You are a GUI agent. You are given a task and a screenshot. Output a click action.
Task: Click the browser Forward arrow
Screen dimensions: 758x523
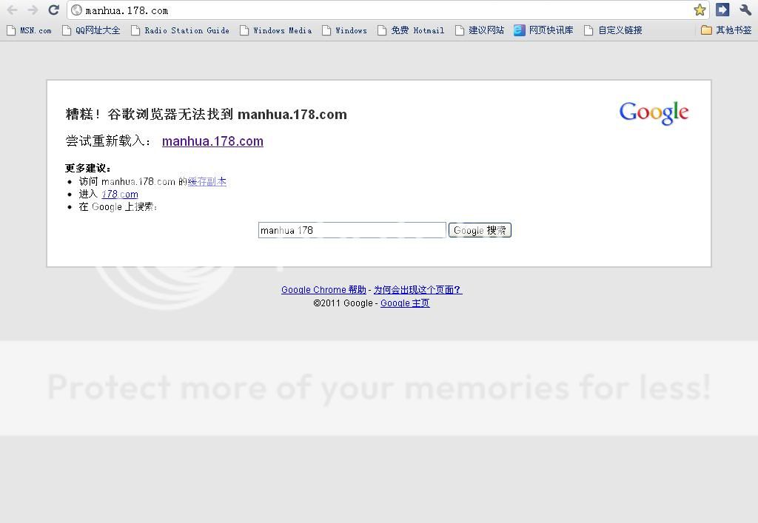tap(33, 10)
